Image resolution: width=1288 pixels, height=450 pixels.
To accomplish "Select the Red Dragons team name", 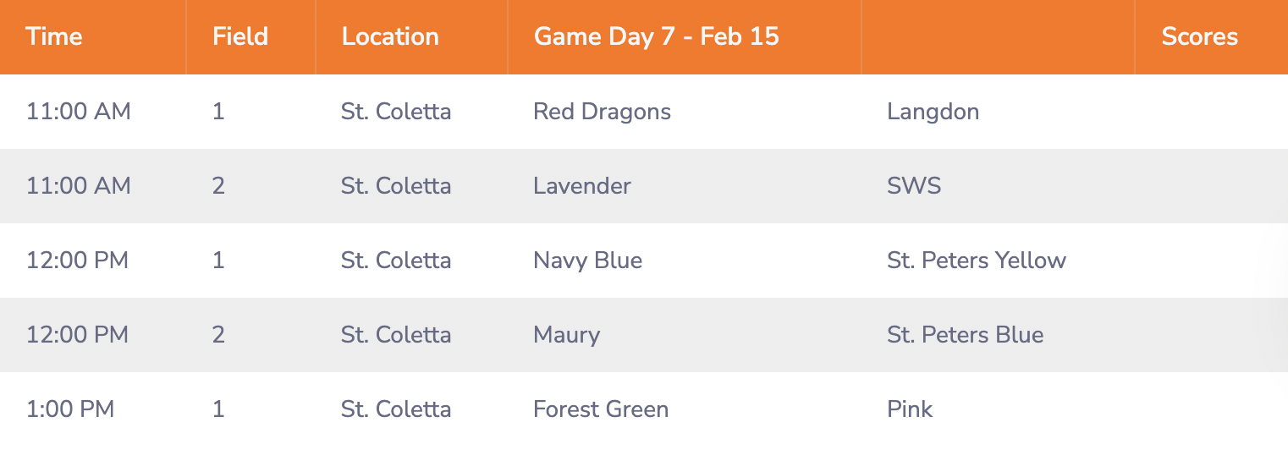I will click(602, 112).
